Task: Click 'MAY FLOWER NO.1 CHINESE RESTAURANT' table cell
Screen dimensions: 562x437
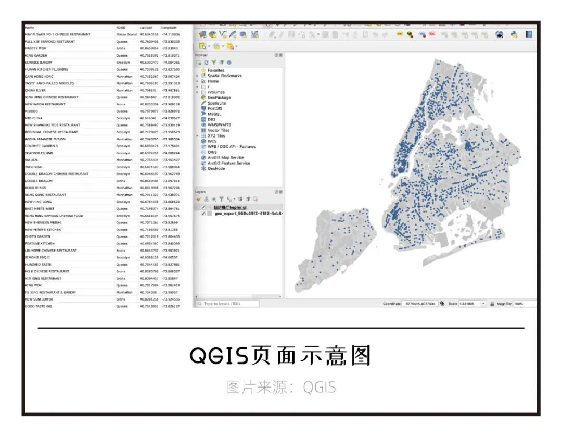Action: point(58,34)
